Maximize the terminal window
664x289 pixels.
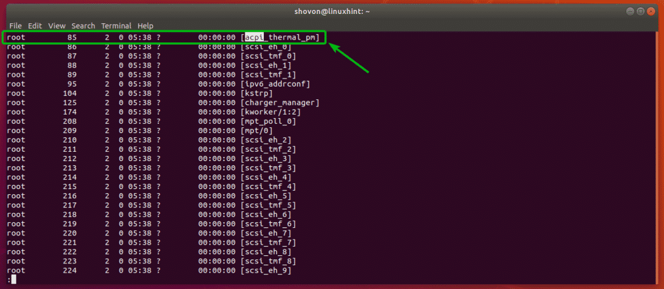pos(641,12)
